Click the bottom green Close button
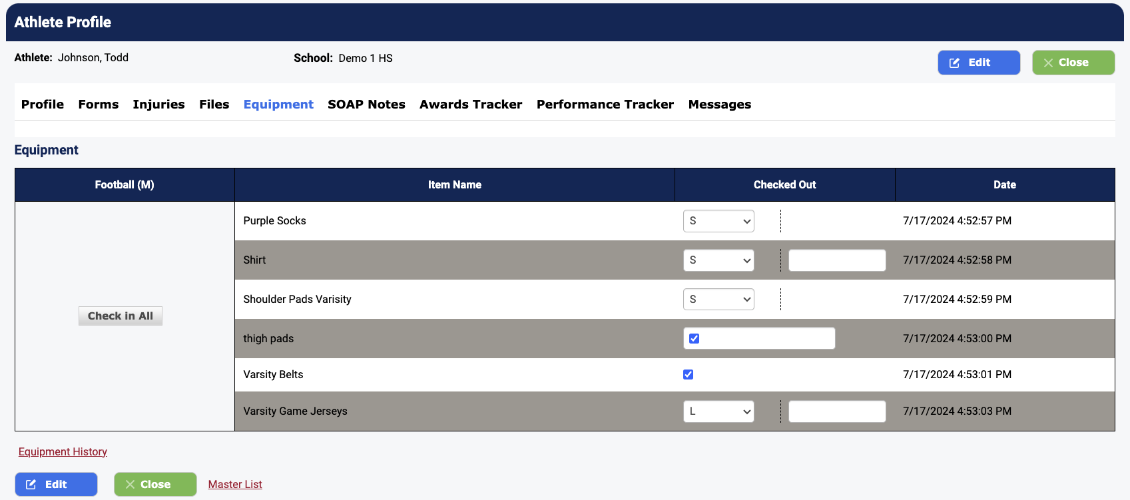 click(x=155, y=484)
